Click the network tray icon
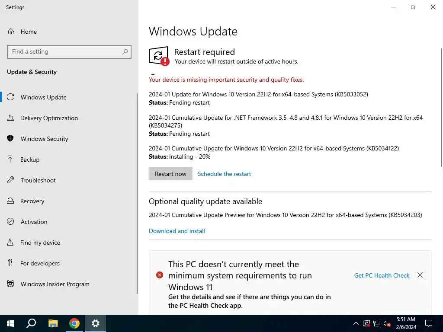Screen dimensions: 443x332 [377, 323]
